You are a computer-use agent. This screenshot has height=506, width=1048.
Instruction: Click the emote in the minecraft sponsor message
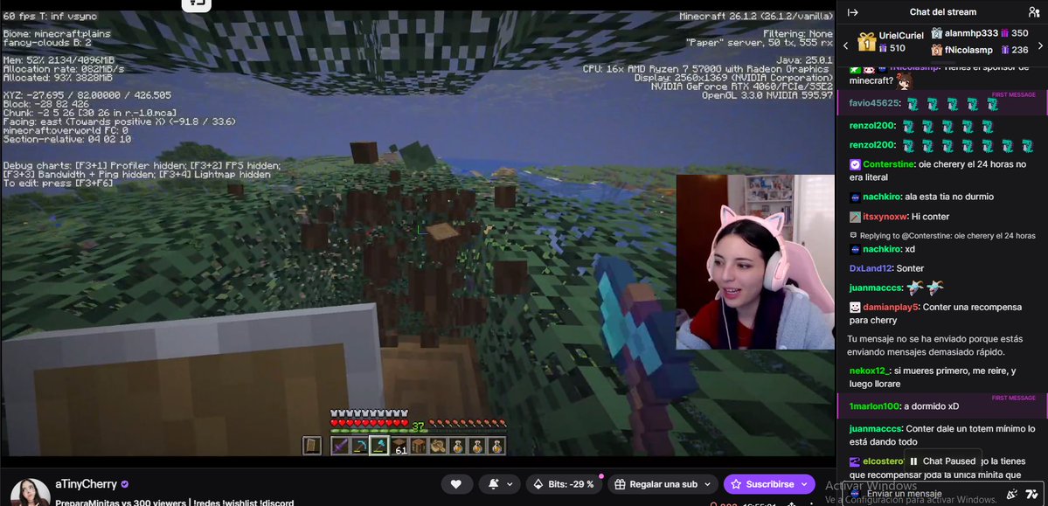click(x=905, y=81)
